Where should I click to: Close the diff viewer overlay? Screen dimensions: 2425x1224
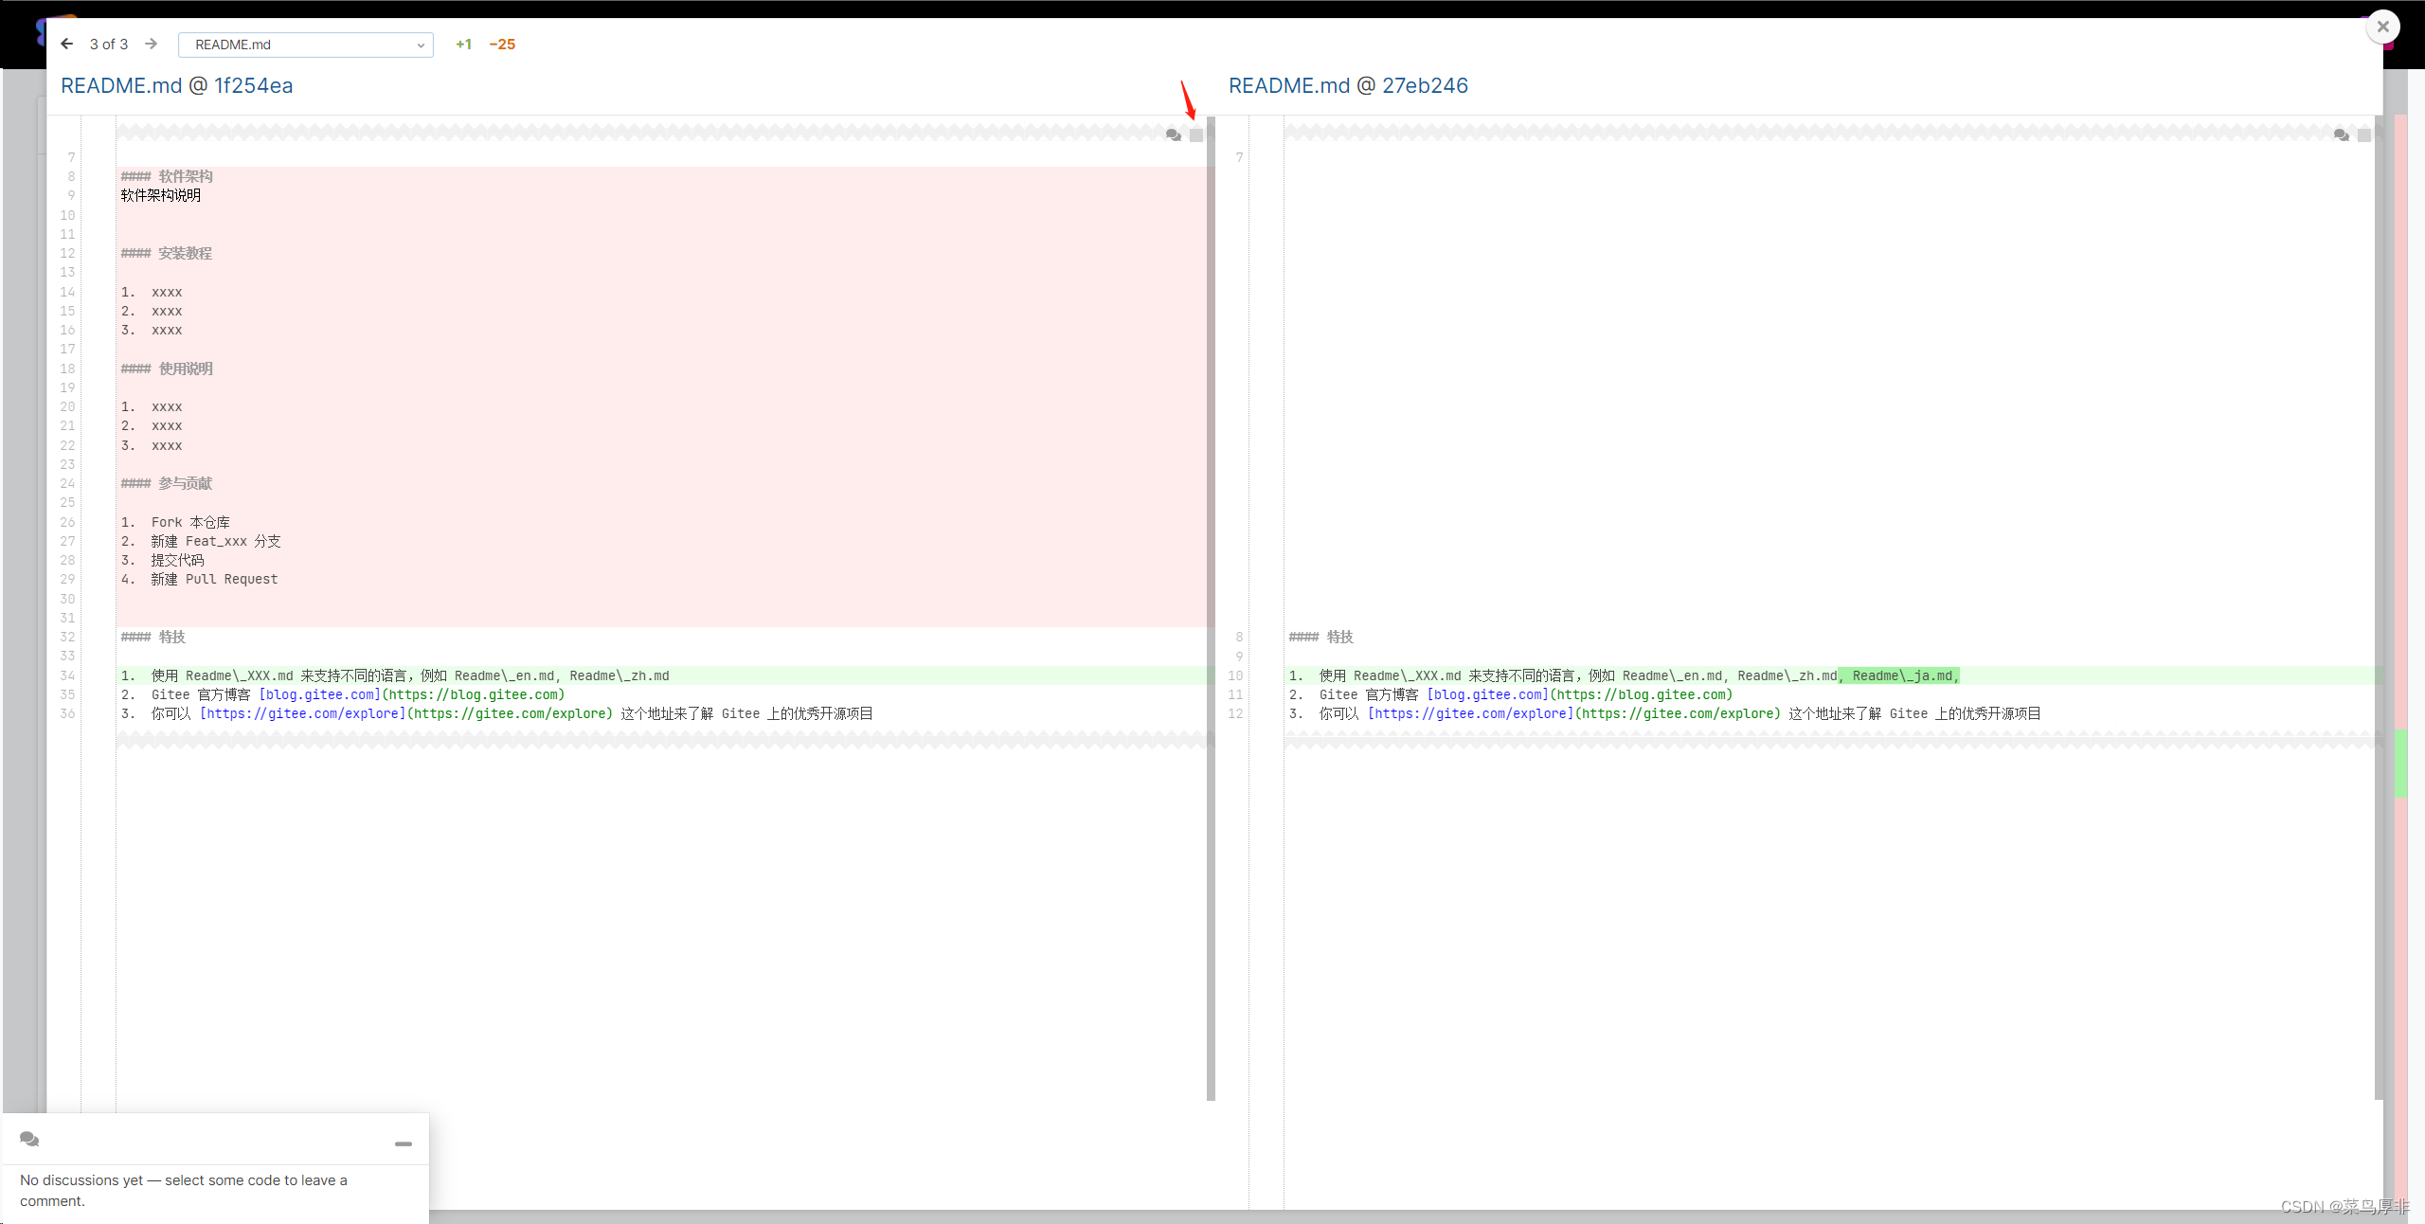tap(2382, 27)
